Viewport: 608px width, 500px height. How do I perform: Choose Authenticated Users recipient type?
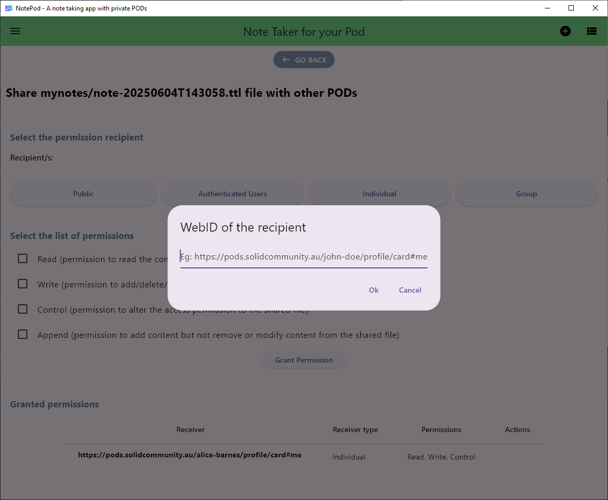[232, 193]
